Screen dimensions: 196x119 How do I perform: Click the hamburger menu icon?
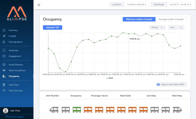[39, 5]
